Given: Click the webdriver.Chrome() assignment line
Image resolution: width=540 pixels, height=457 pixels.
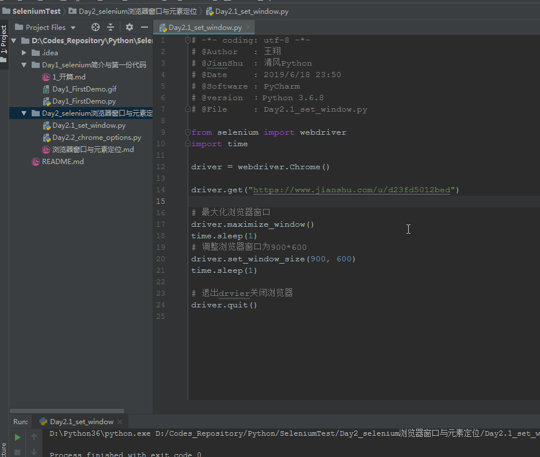Looking at the screenshot, I should pyautogui.click(x=260, y=167).
